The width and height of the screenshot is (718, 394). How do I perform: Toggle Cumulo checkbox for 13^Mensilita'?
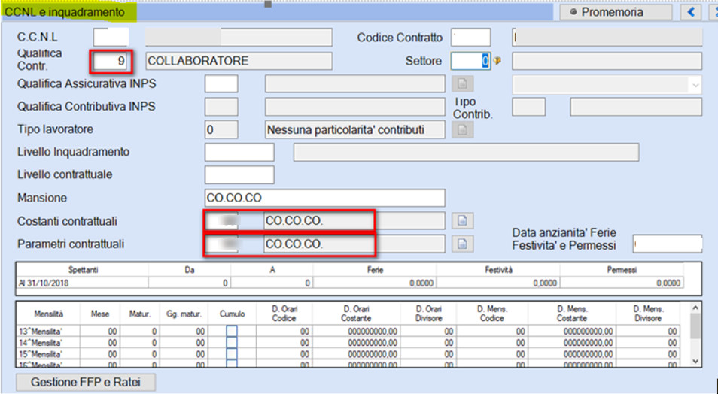pyautogui.click(x=232, y=331)
